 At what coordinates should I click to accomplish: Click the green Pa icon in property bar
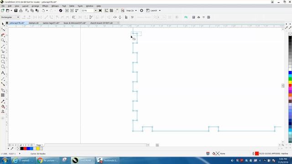186,17
